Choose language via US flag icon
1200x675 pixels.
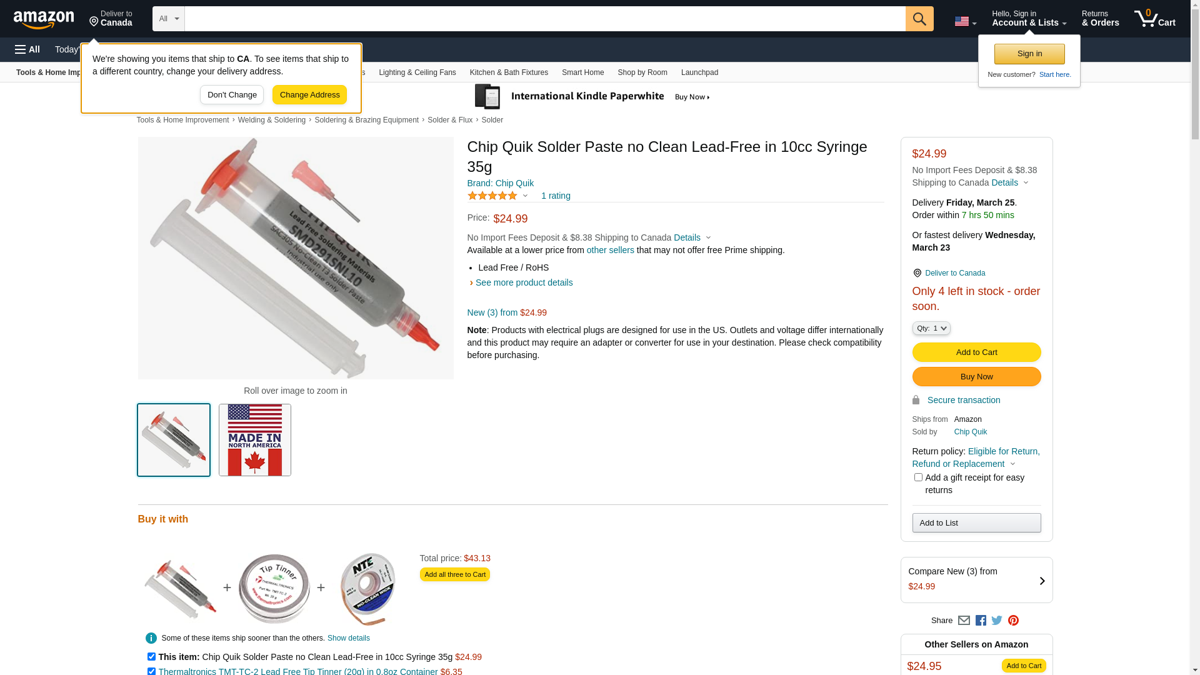tap(965, 21)
